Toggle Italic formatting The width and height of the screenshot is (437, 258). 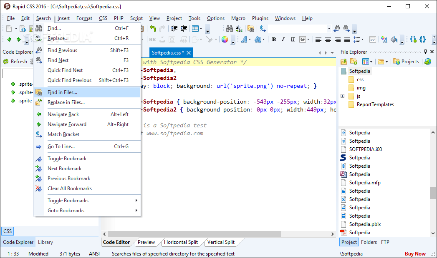(283, 40)
